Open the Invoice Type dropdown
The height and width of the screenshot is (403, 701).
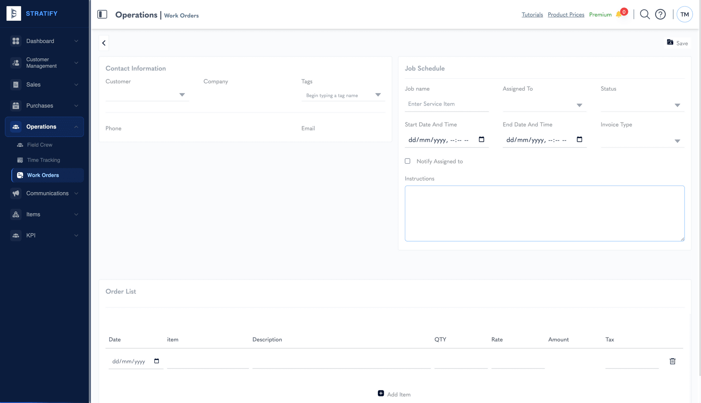677,141
